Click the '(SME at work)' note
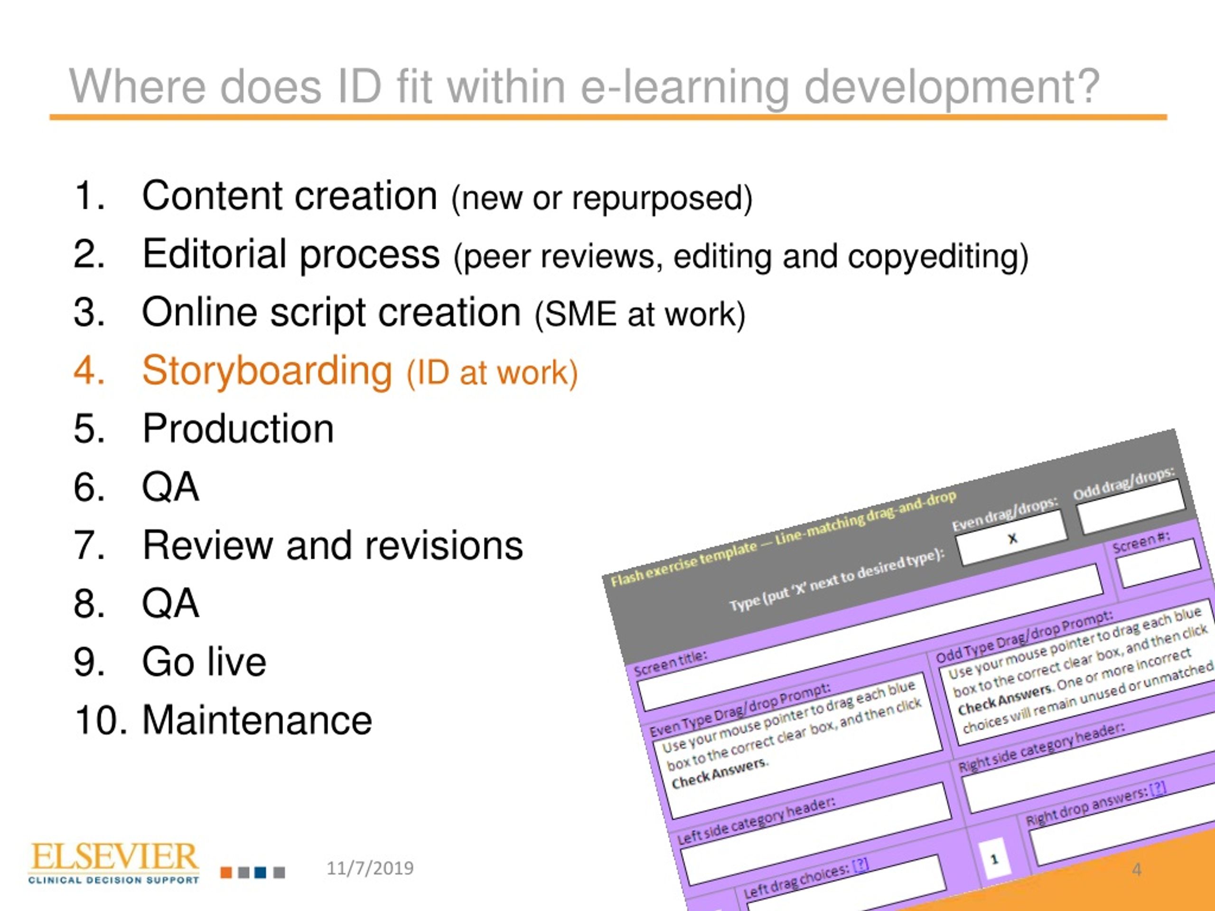 point(640,315)
